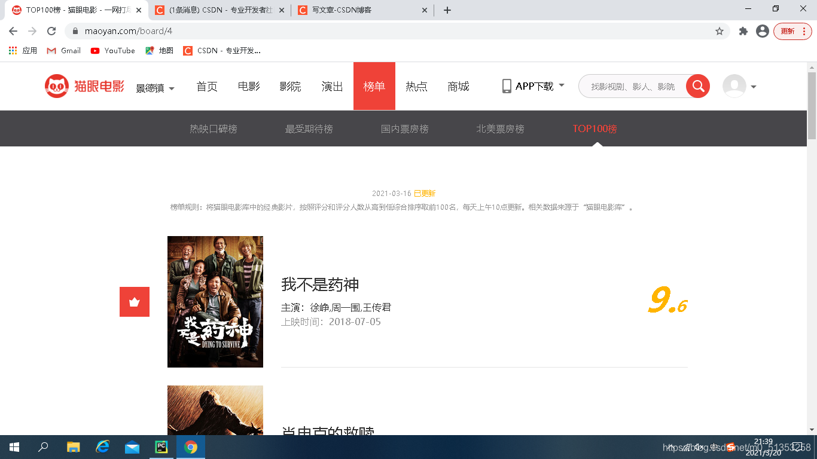The width and height of the screenshot is (817, 459).
Task: Open PyCharm from the taskbar
Action: point(161,447)
